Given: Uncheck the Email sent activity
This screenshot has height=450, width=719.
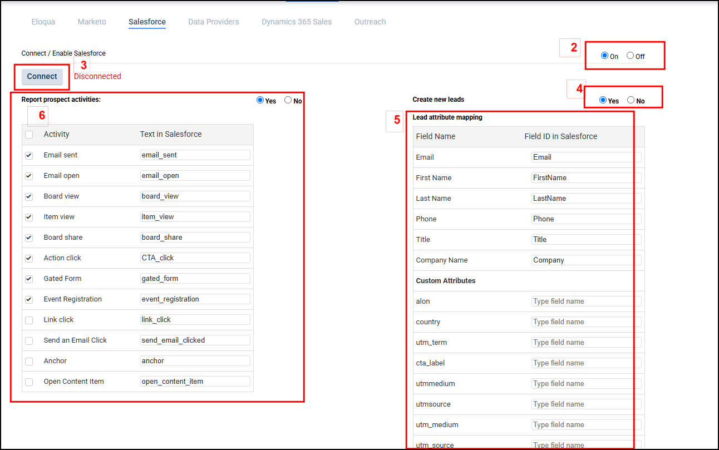Looking at the screenshot, I should pos(29,155).
